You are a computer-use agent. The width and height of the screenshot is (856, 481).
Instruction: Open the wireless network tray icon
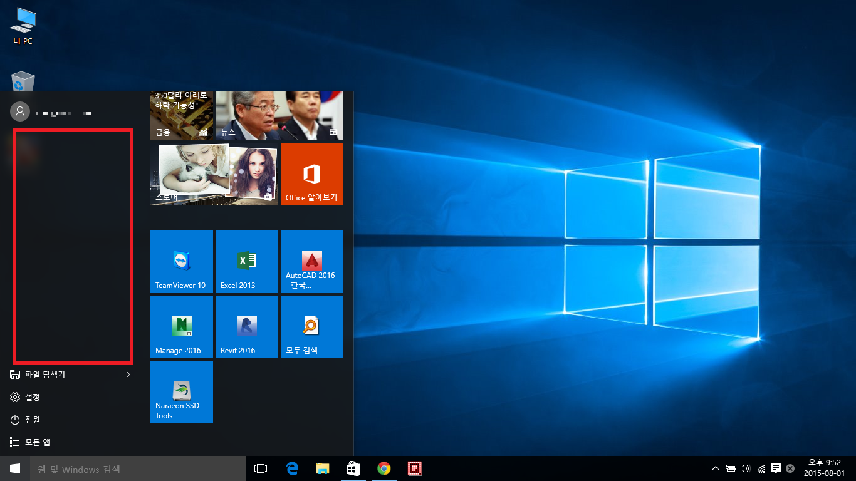[x=761, y=468]
